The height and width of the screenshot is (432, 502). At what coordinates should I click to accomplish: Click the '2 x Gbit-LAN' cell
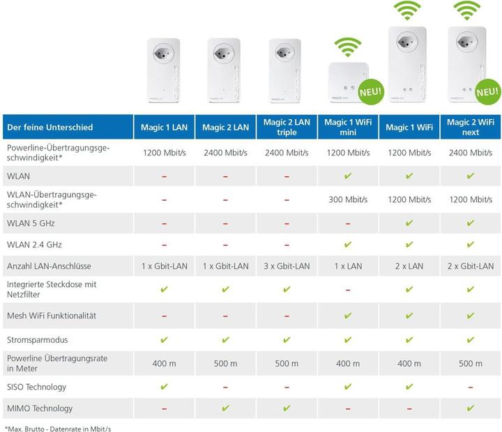(471, 266)
